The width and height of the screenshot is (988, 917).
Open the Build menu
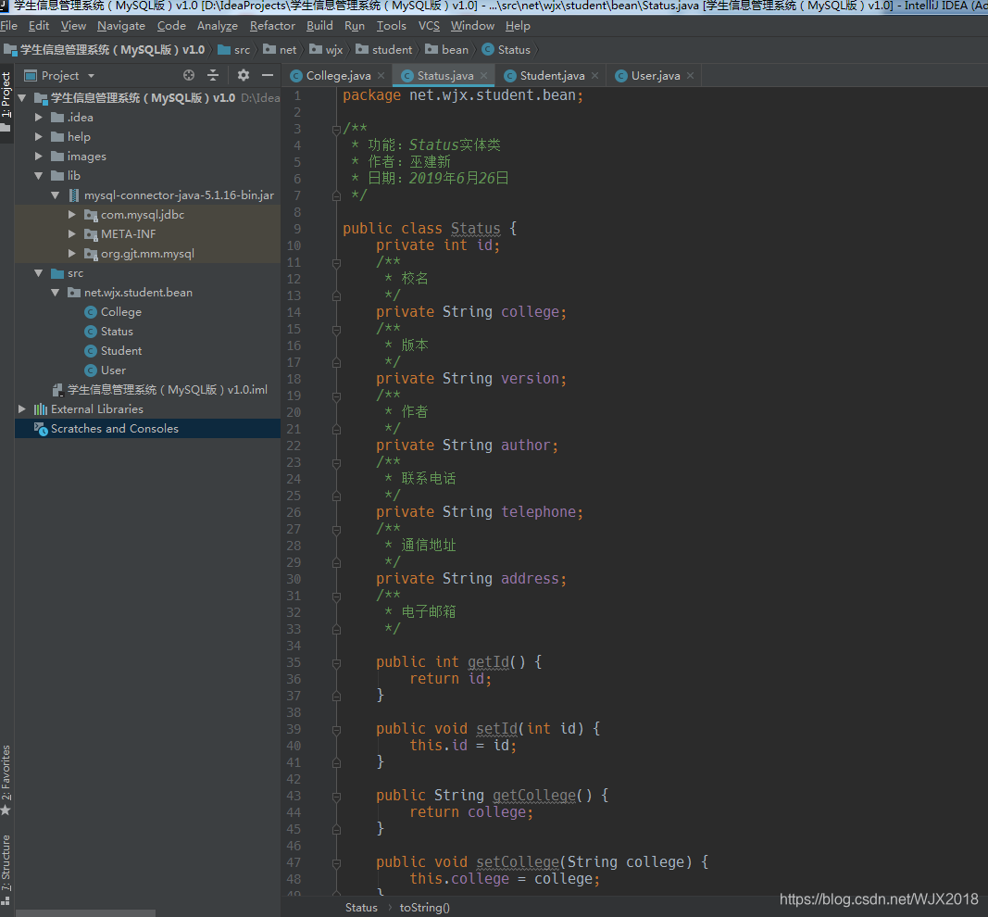[319, 26]
